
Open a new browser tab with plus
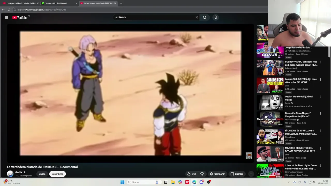tap(121, 3)
